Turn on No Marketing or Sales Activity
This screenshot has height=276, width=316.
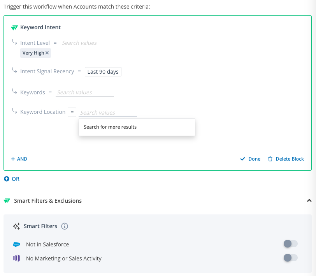coord(290,258)
